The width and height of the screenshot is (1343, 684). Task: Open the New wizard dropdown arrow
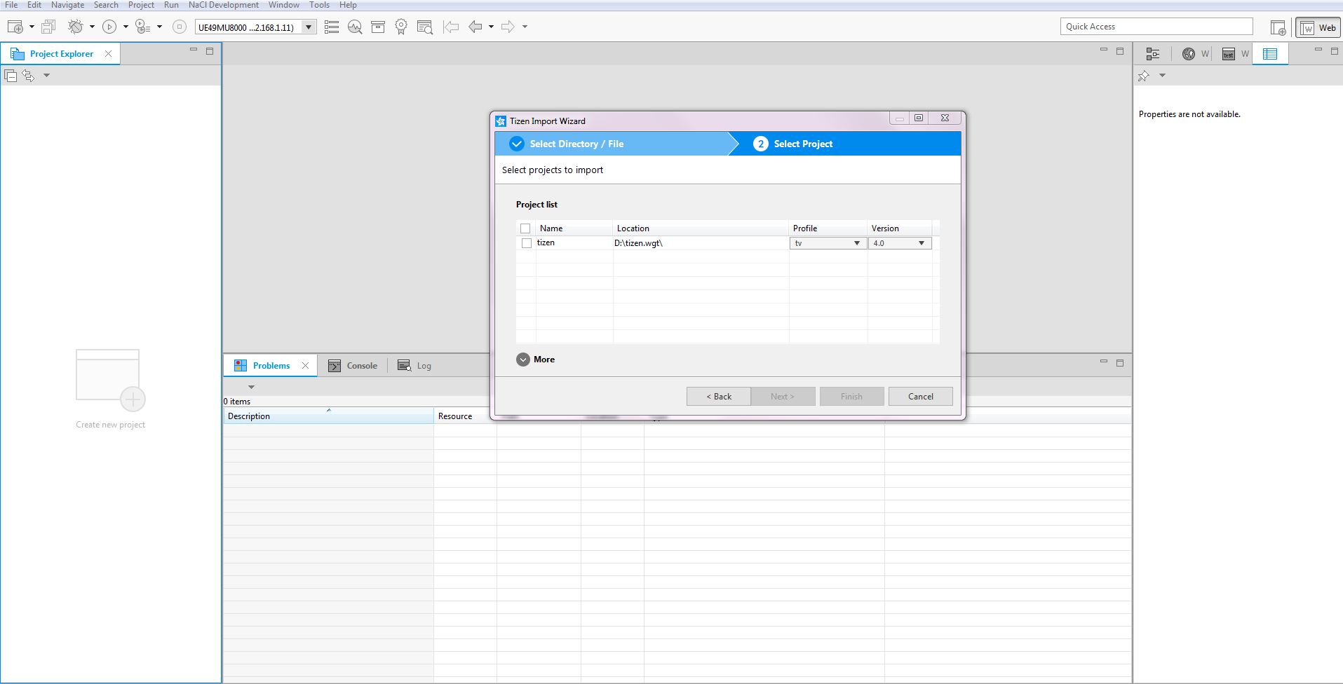point(32,27)
